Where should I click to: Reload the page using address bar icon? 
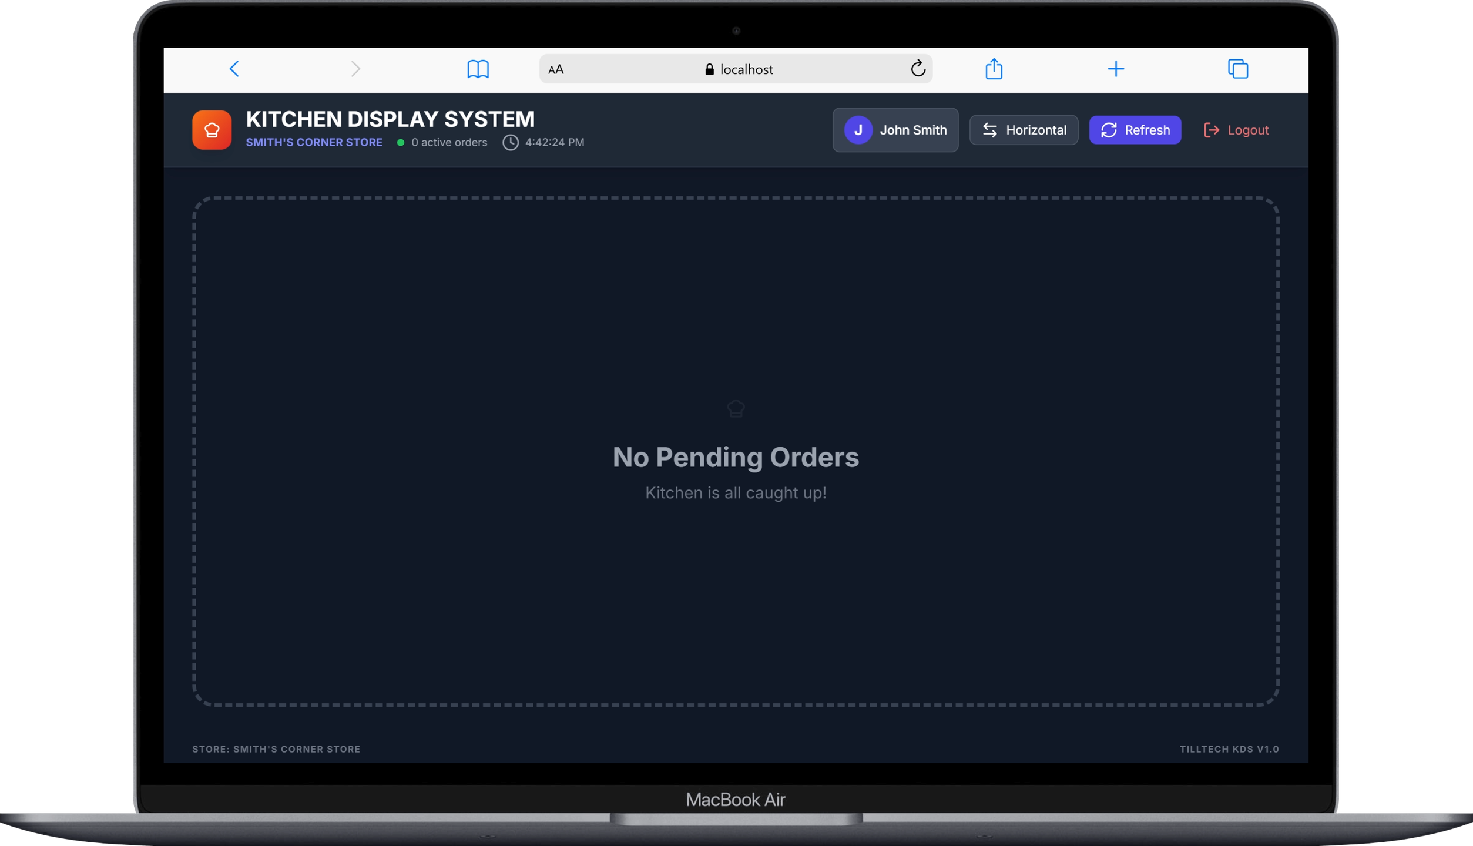coord(918,69)
